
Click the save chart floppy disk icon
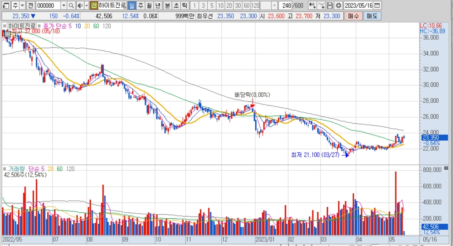coord(330,5)
